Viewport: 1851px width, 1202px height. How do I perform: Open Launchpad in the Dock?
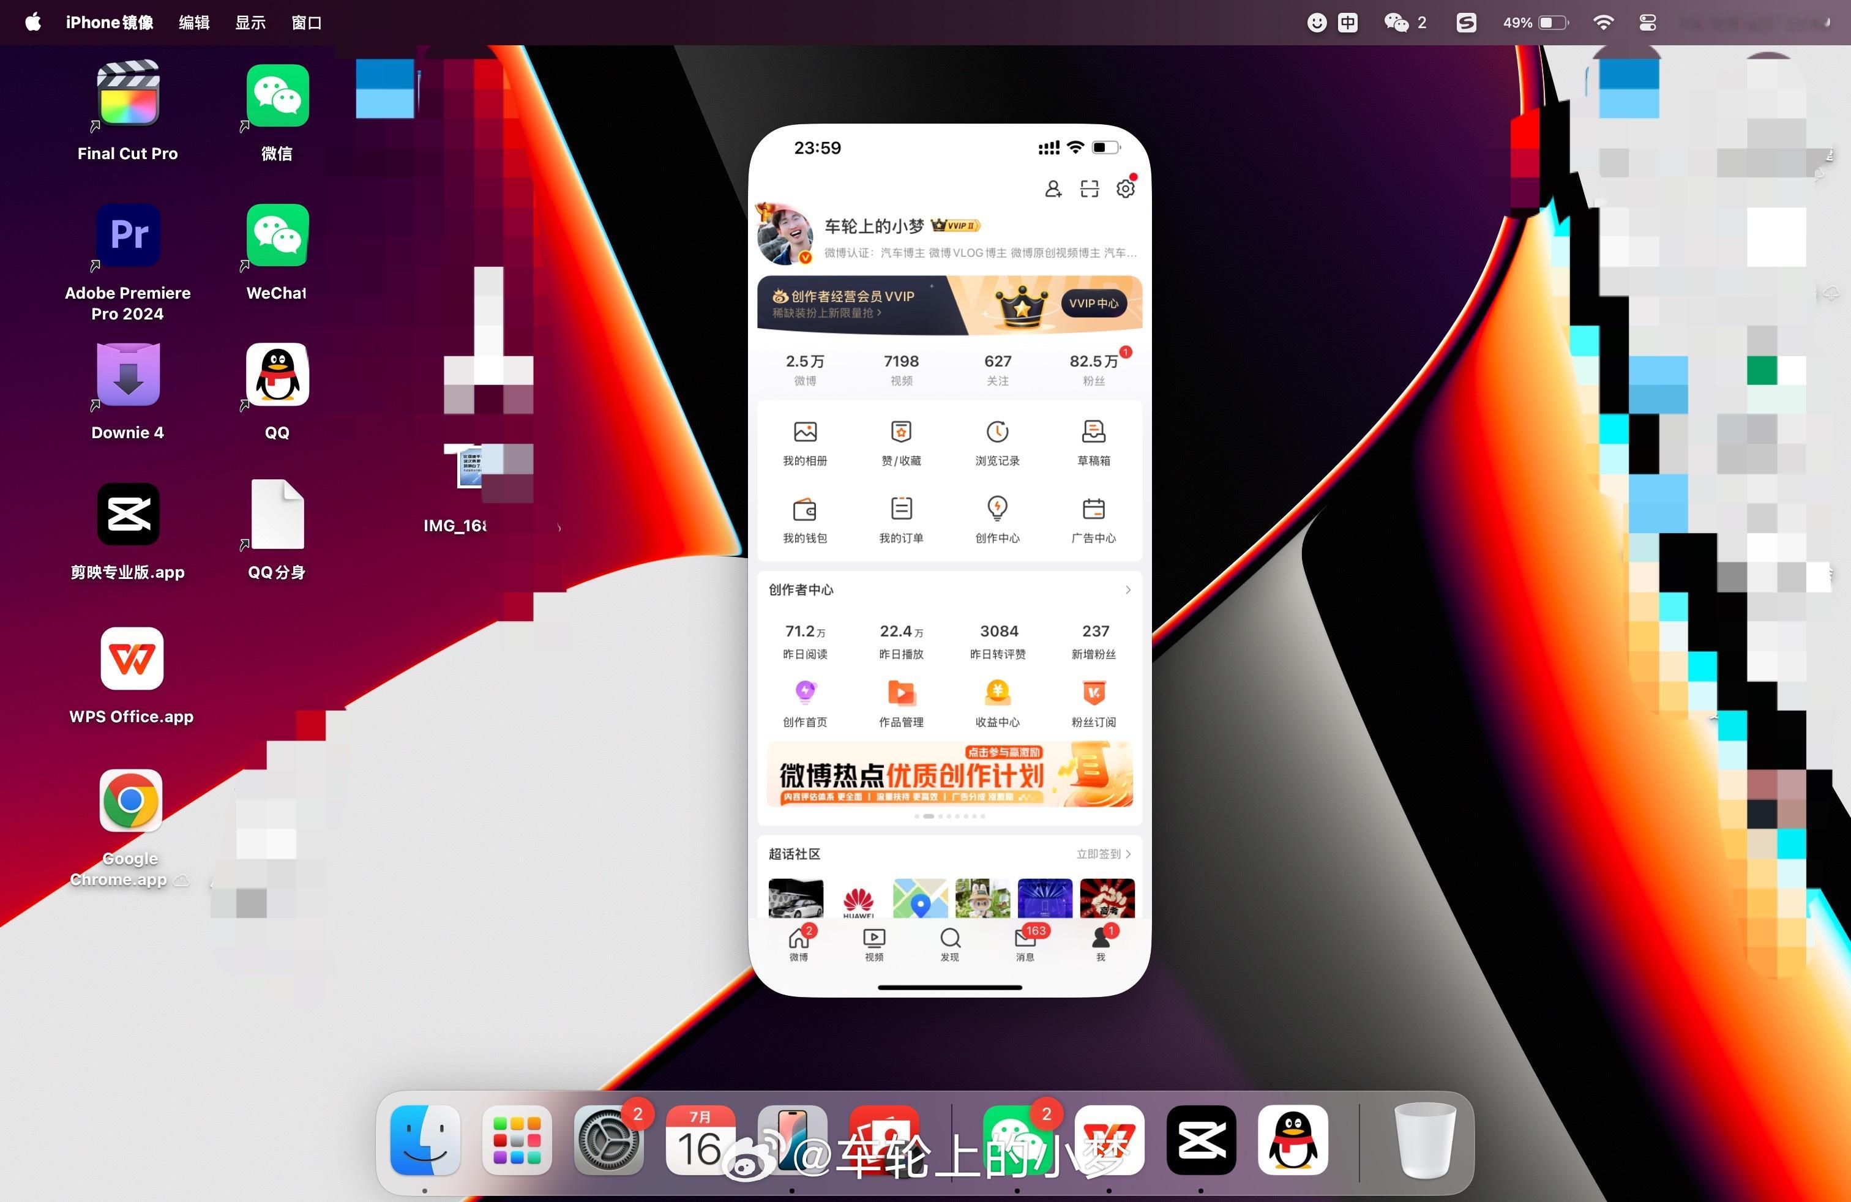click(517, 1140)
